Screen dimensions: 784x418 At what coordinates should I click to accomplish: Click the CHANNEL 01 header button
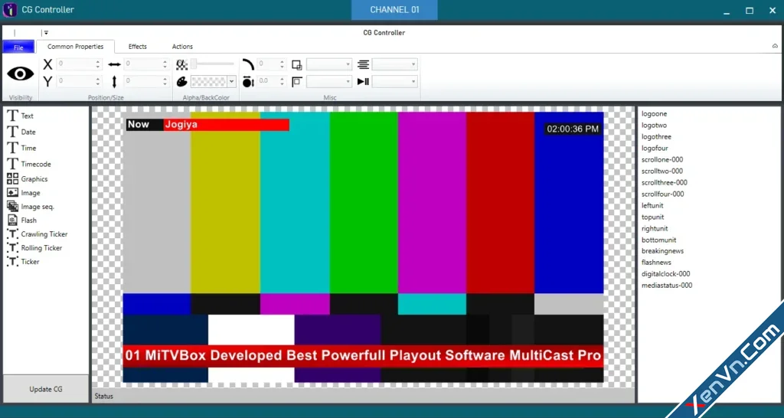click(x=394, y=10)
